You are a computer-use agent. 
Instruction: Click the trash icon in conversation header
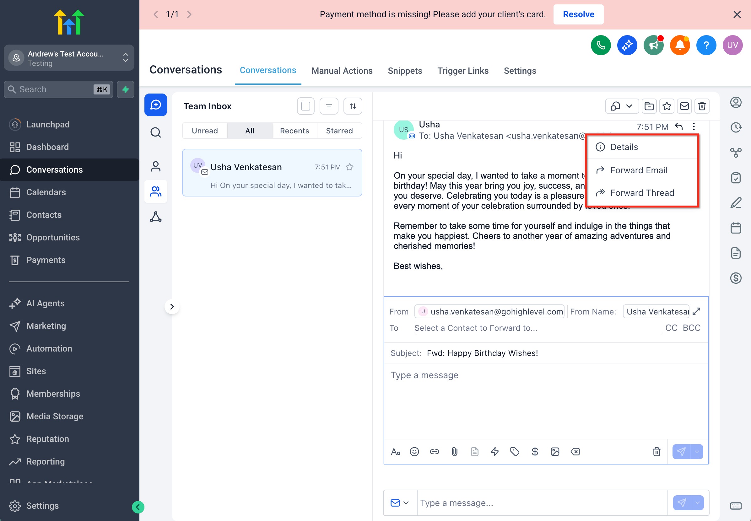click(702, 106)
